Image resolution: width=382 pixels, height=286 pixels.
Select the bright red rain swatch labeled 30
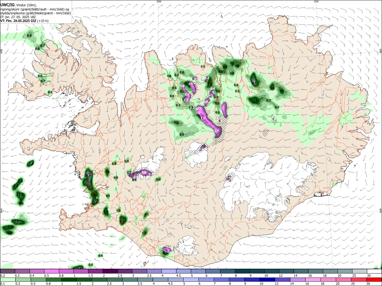pyautogui.click(x=375, y=279)
